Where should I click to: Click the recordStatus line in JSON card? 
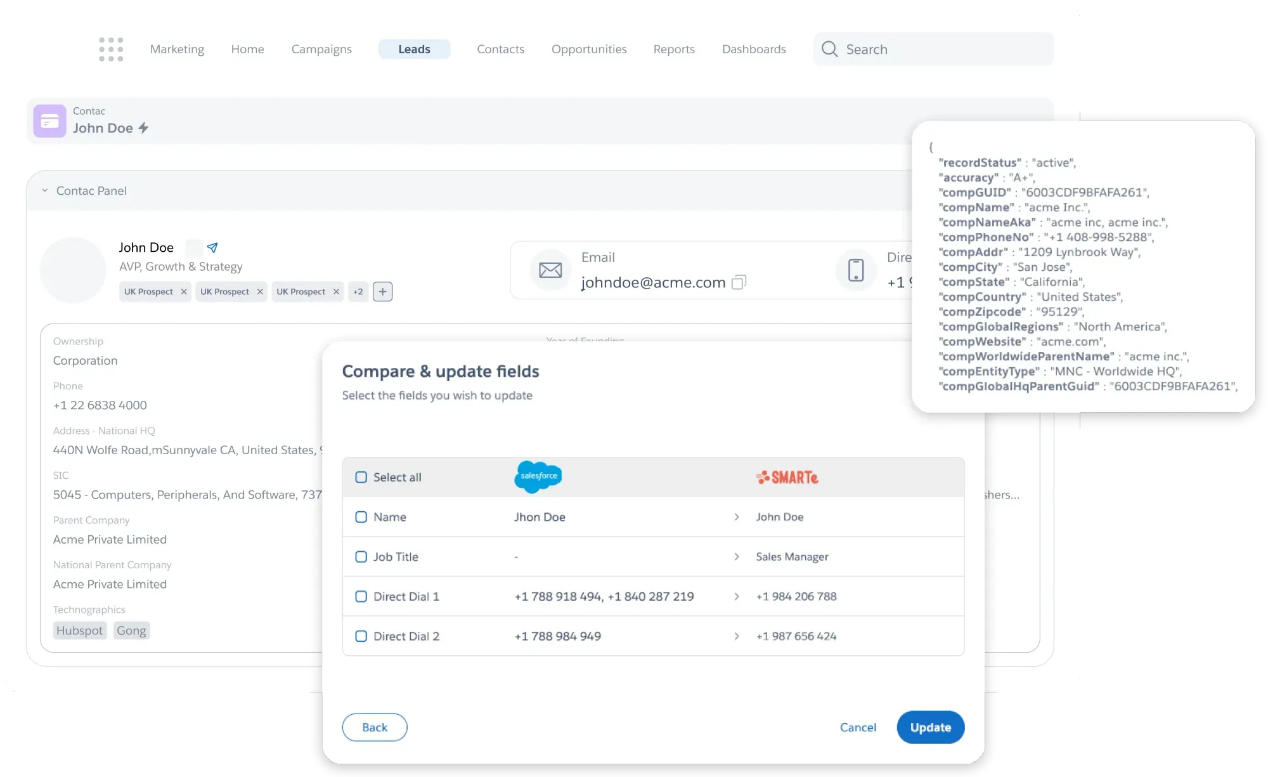[x=1007, y=162]
